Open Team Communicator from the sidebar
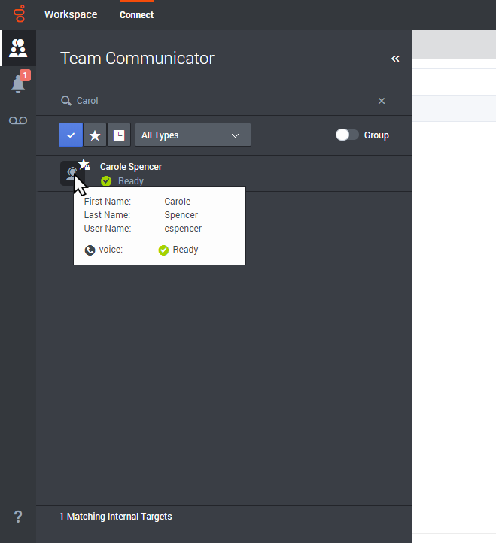This screenshot has width=496, height=543. (18, 49)
